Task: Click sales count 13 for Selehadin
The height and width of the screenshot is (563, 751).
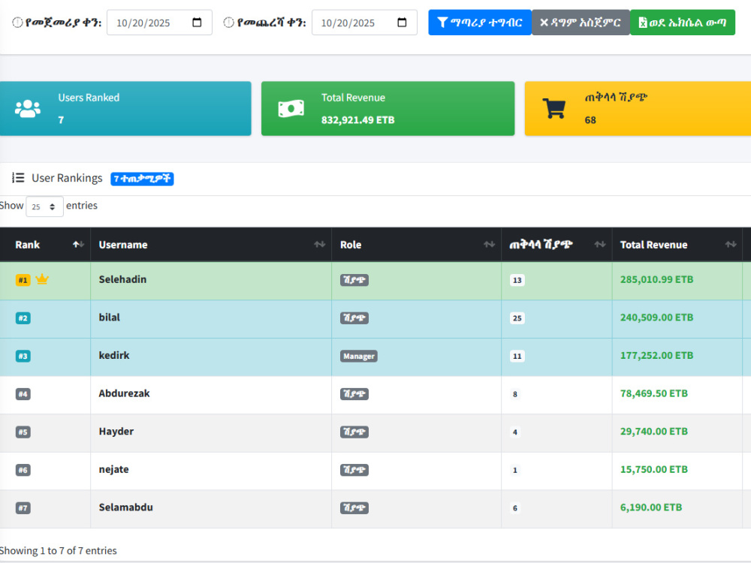Action: click(x=517, y=280)
